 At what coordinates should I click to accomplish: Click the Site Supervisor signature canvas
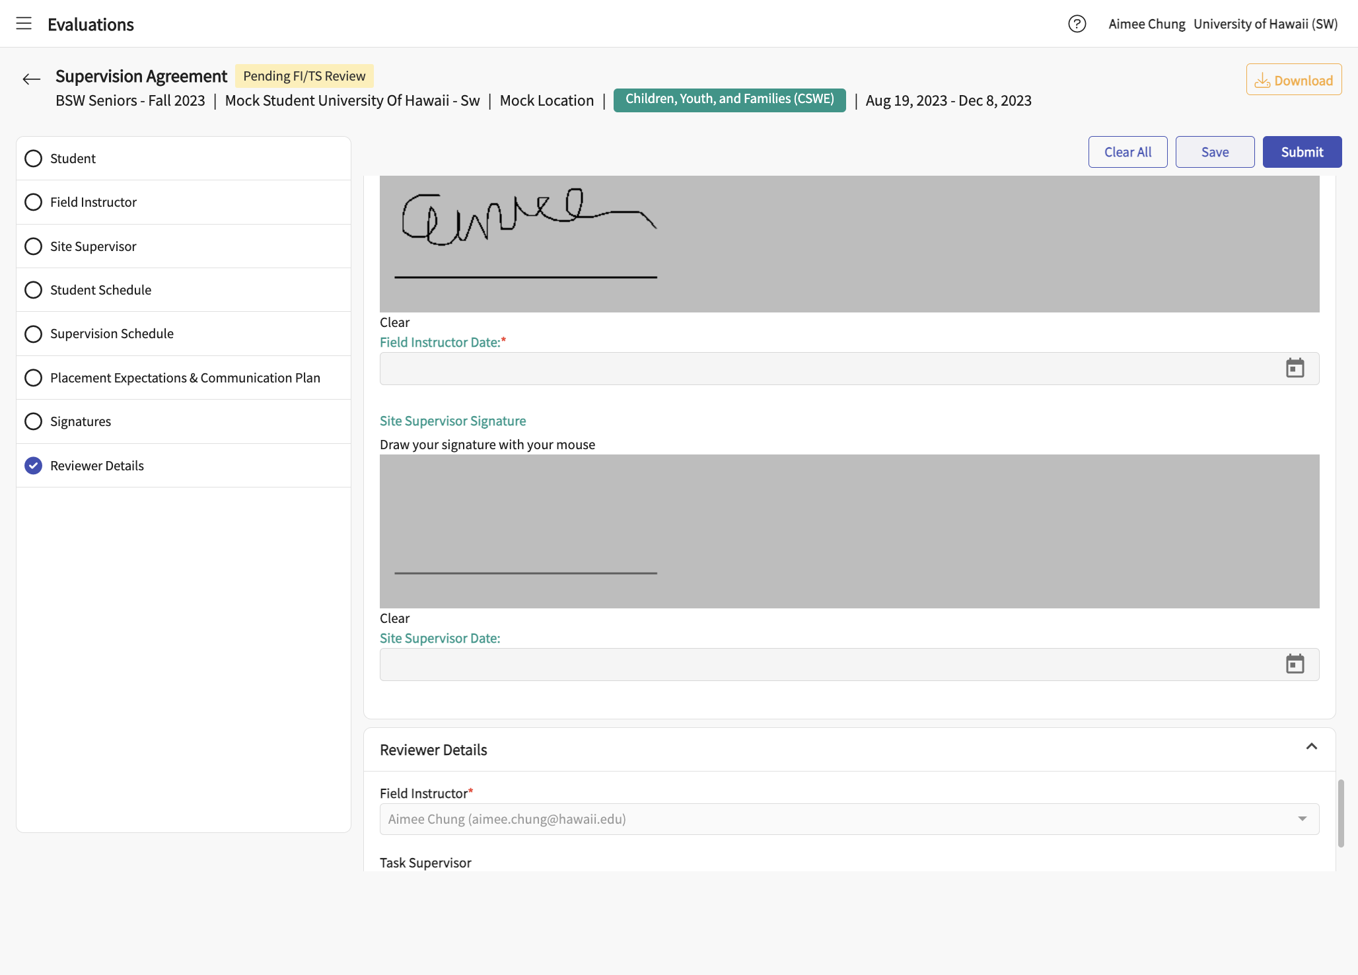[849, 531]
